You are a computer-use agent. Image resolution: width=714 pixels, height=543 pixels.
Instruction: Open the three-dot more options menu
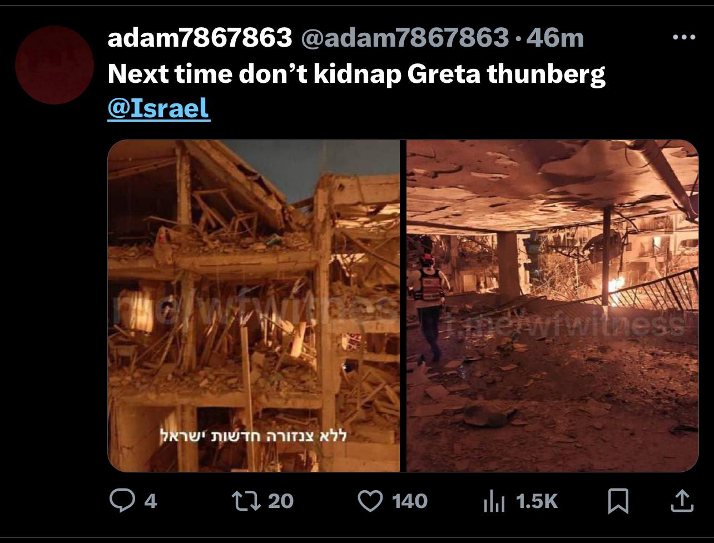[x=684, y=38]
